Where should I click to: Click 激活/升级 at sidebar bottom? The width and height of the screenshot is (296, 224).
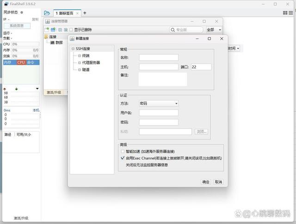coord(21,218)
